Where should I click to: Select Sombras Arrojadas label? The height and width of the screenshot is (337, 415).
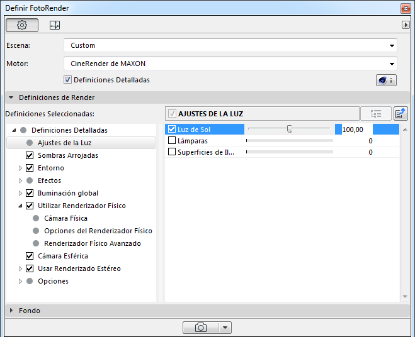(68, 155)
